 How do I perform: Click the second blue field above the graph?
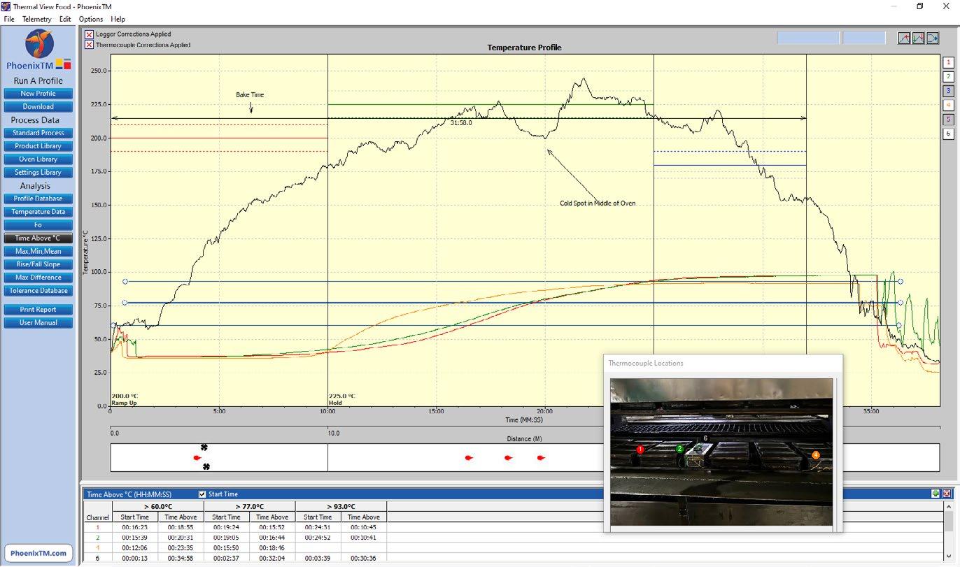(864, 38)
